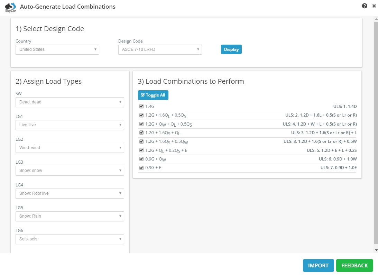Expand the Design Code ASCE 7-10 LRFD dropdown

point(160,49)
